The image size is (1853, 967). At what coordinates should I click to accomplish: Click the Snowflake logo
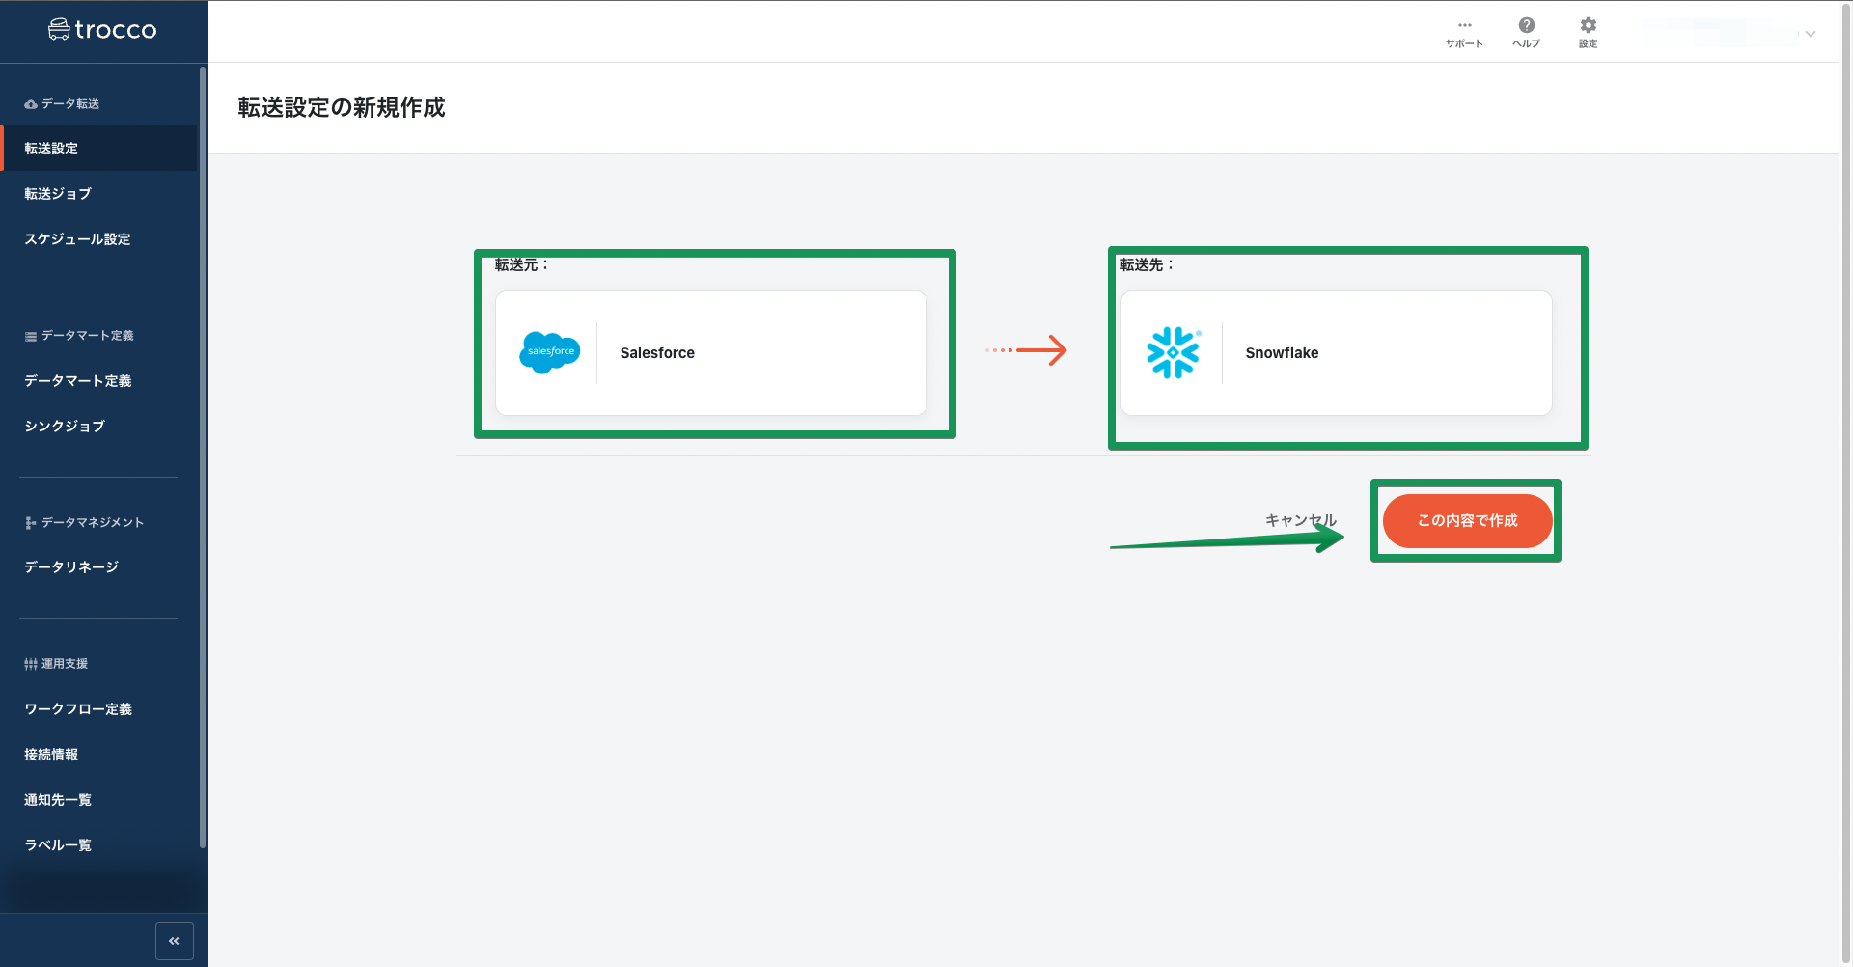[x=1173, y=352]
